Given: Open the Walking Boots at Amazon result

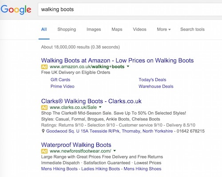Looking at the screenshot, I should click(x=117, y=61).
